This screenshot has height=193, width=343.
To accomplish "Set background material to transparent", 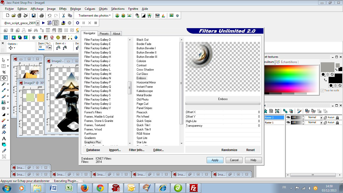I will (x=340, y=85).
